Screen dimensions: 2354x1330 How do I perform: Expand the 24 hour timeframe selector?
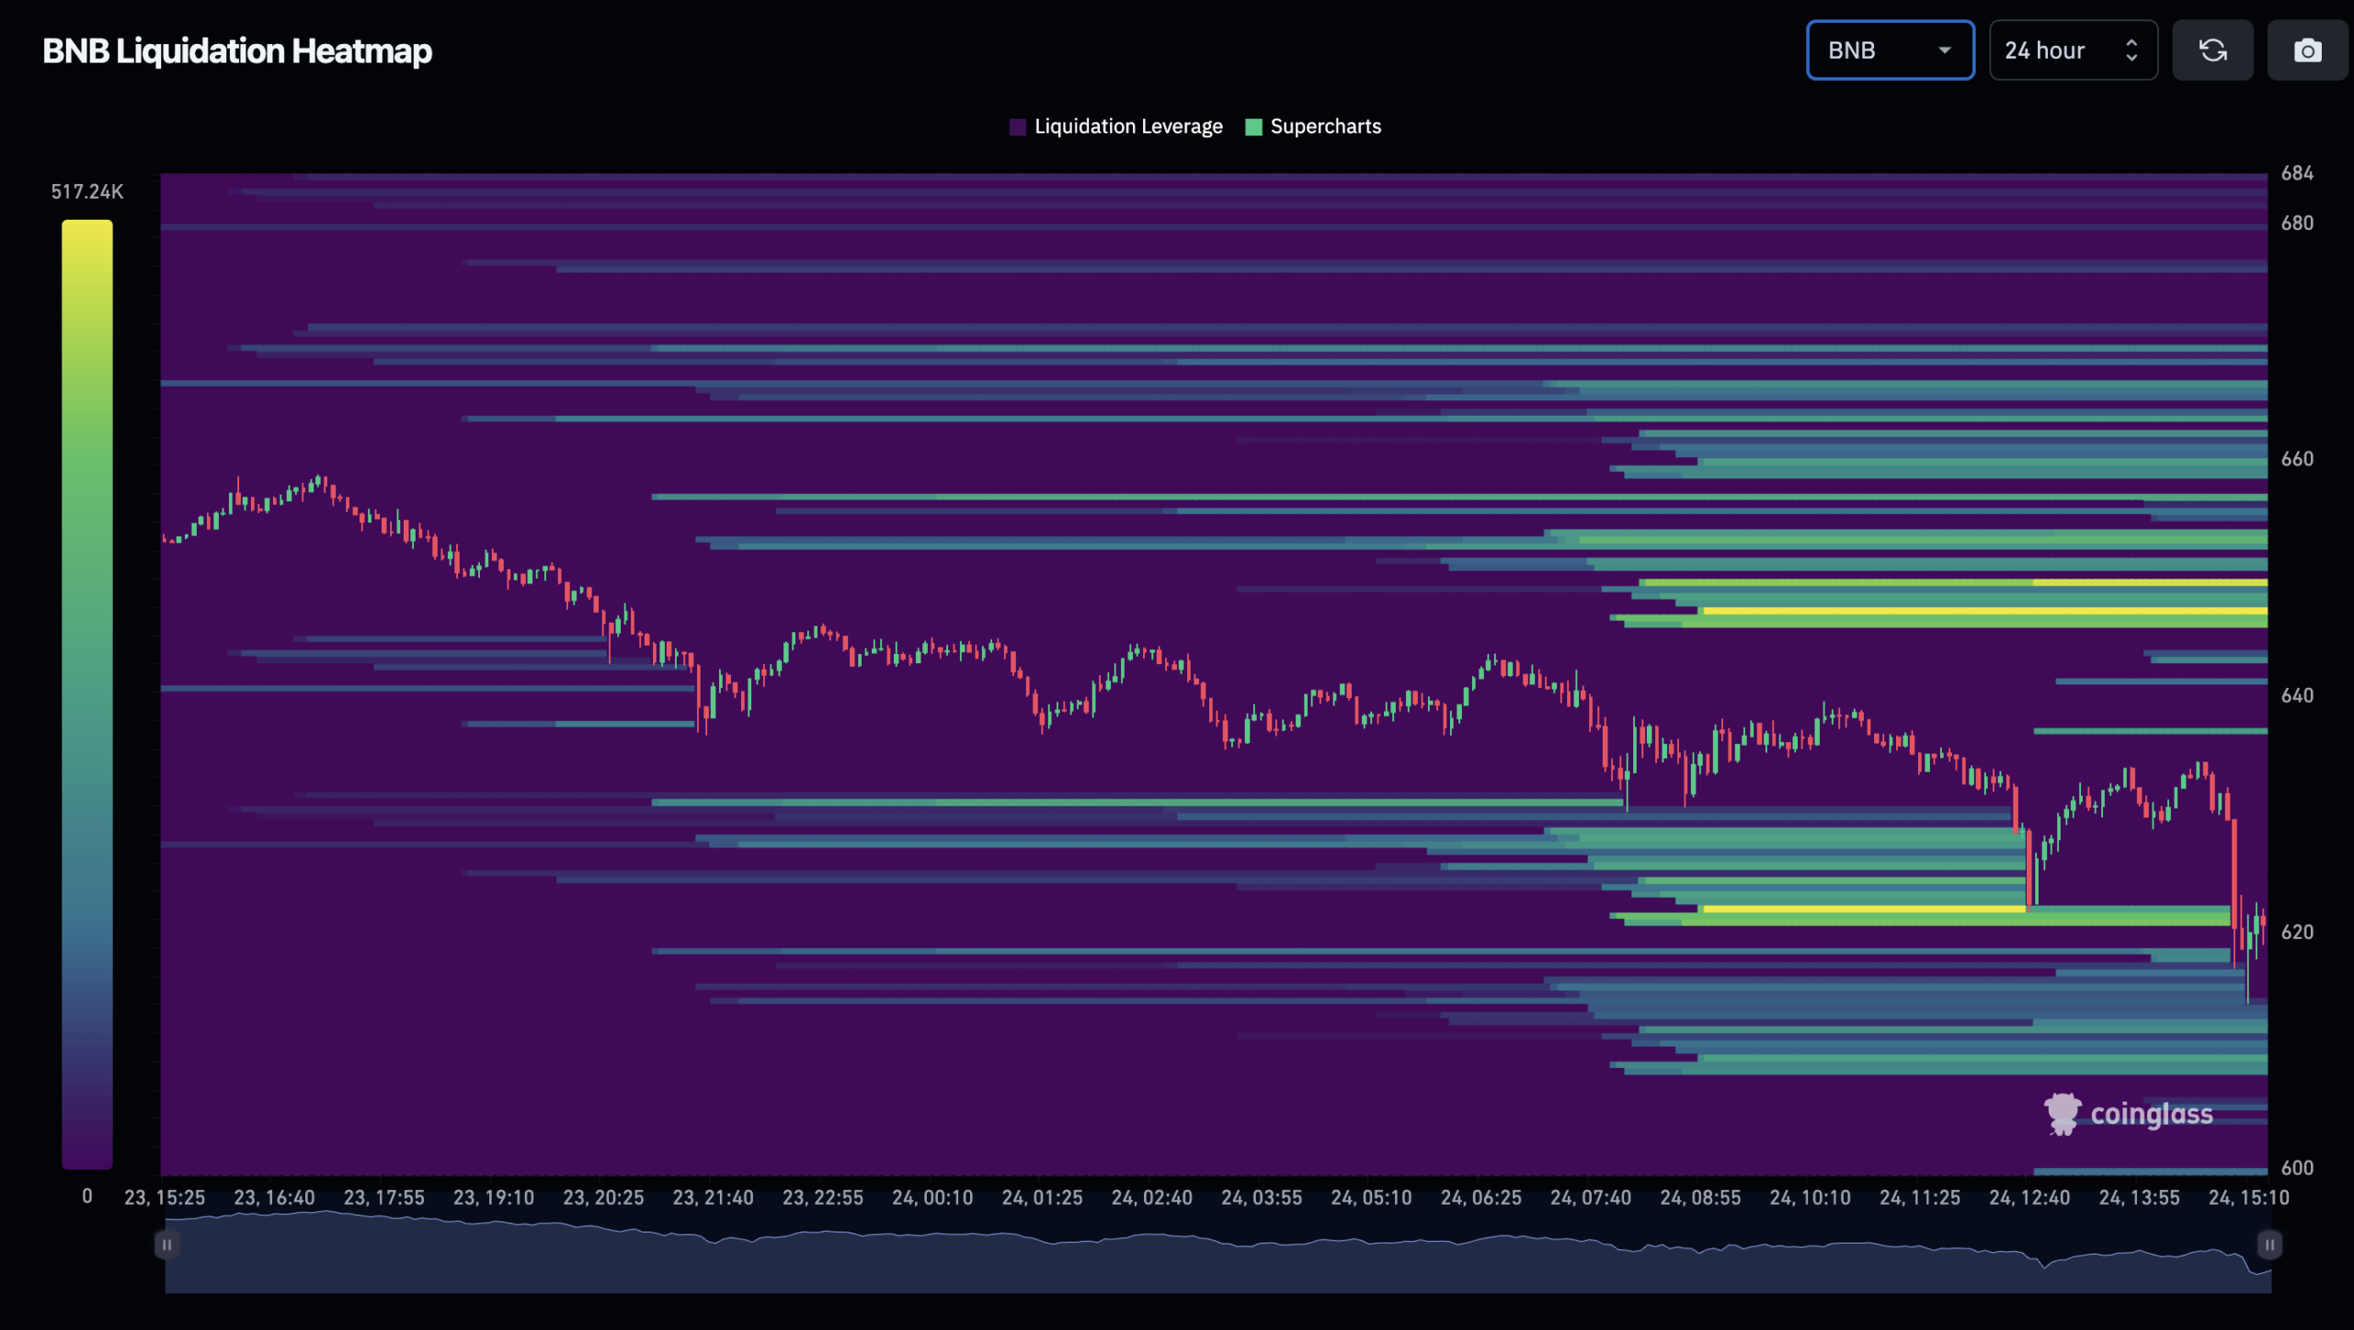tap(2073, 51)
